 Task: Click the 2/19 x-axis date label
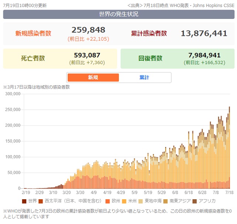pos(26,193)
